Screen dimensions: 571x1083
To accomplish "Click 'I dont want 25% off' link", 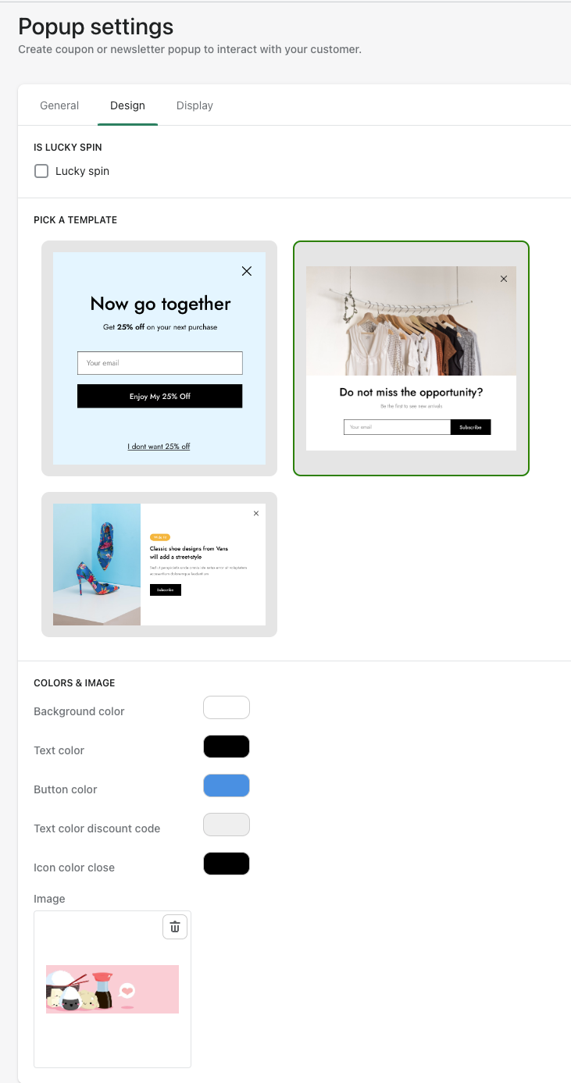I will pos(159,447).
